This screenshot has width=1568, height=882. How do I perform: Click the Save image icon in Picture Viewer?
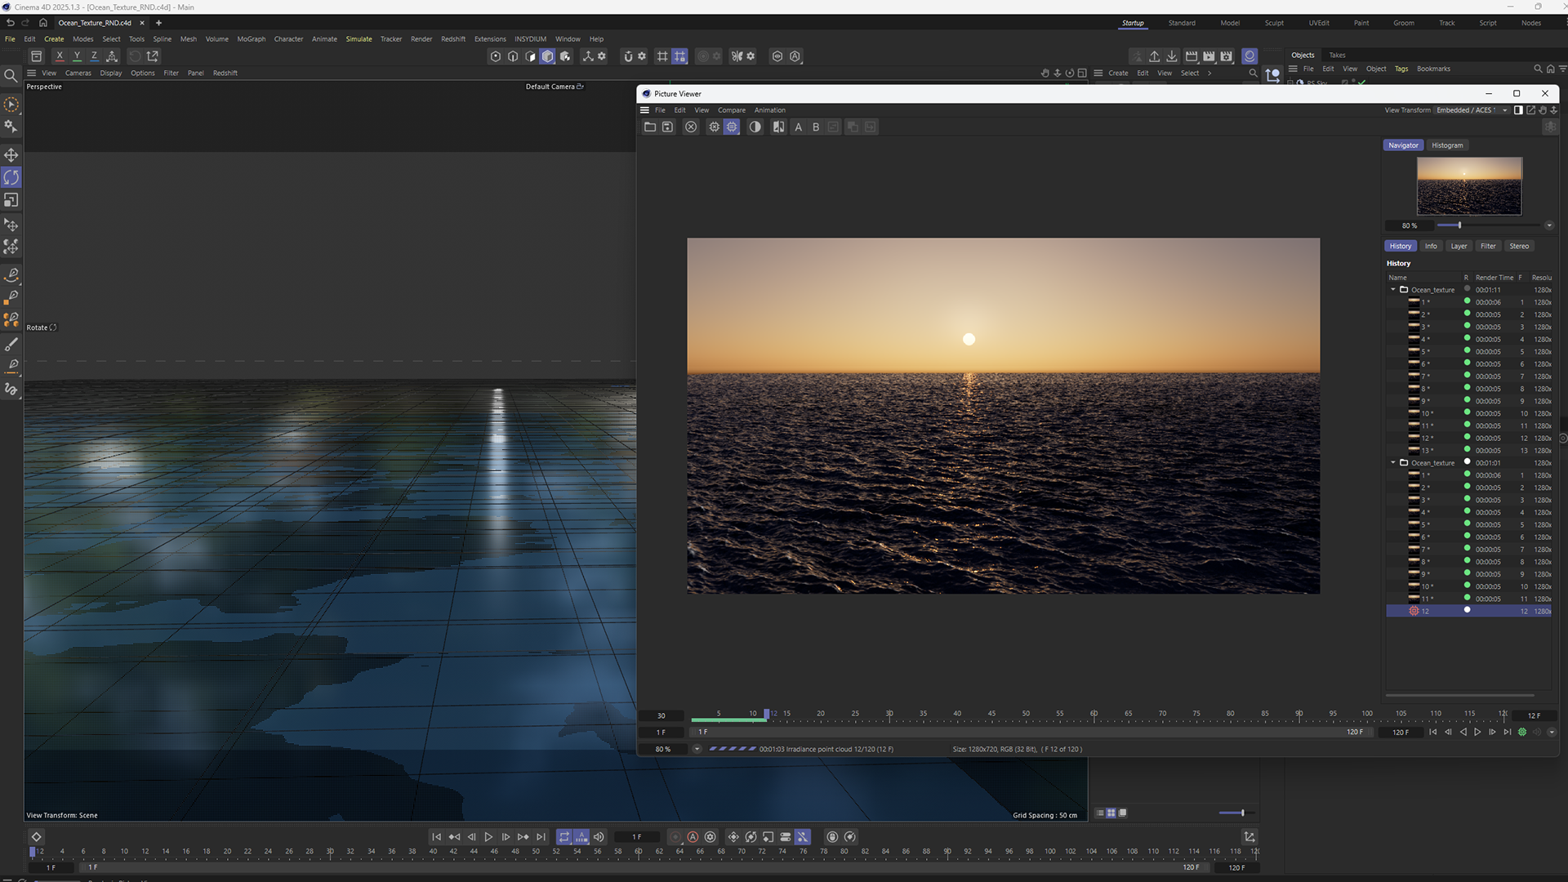pos(667,127)
